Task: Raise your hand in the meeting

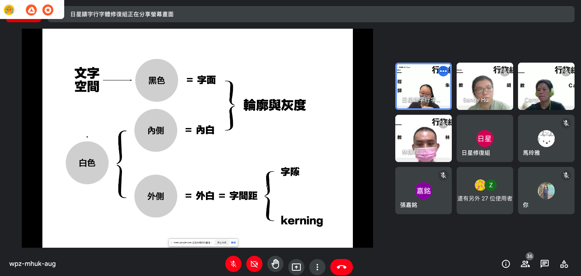Action: tap(275, 264)
